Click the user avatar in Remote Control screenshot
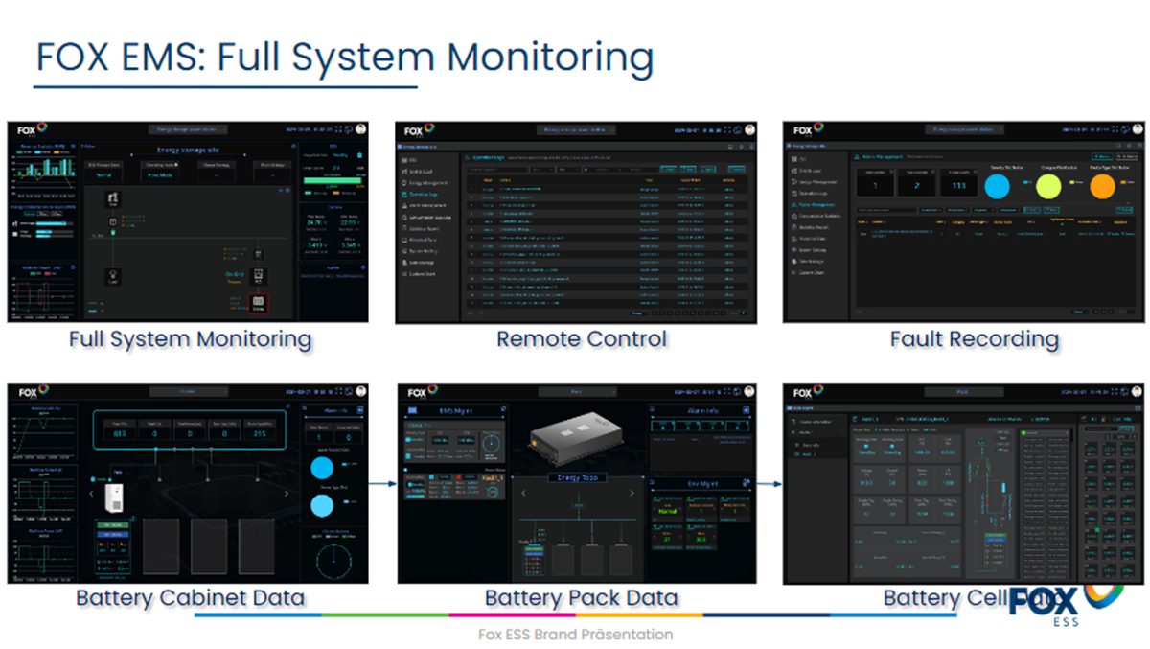The width and height of the screenshot is (1150, 649). (748, 131)
